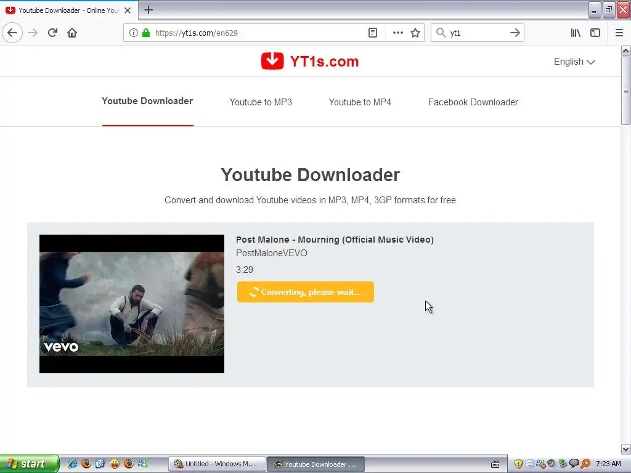Click the yellow security shield tray icon
631x473 pixels.
point(518,464)
